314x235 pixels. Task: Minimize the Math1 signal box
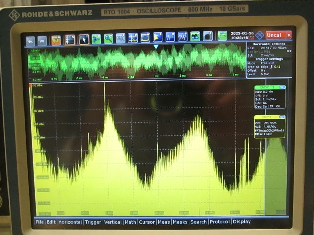coord(282,117)
